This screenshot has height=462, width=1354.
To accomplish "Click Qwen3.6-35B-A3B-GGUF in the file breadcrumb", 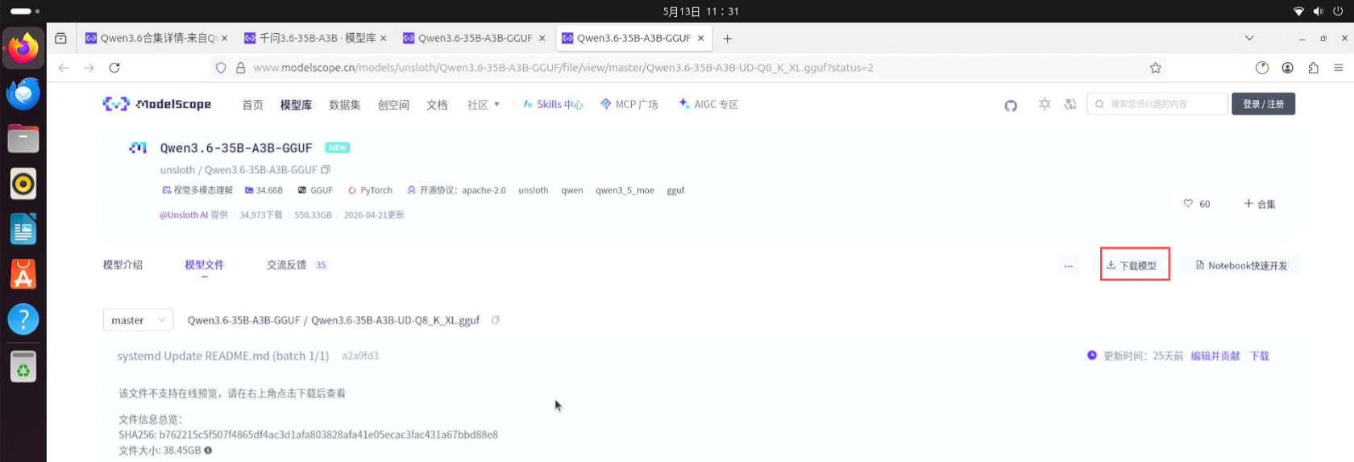I will click(243, 320).
